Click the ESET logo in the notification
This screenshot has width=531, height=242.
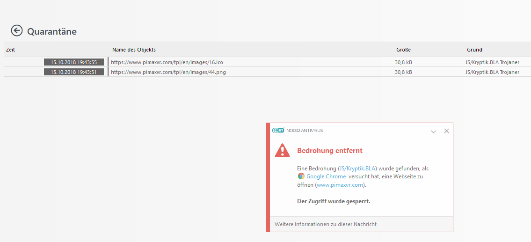(x=278, y=131)
